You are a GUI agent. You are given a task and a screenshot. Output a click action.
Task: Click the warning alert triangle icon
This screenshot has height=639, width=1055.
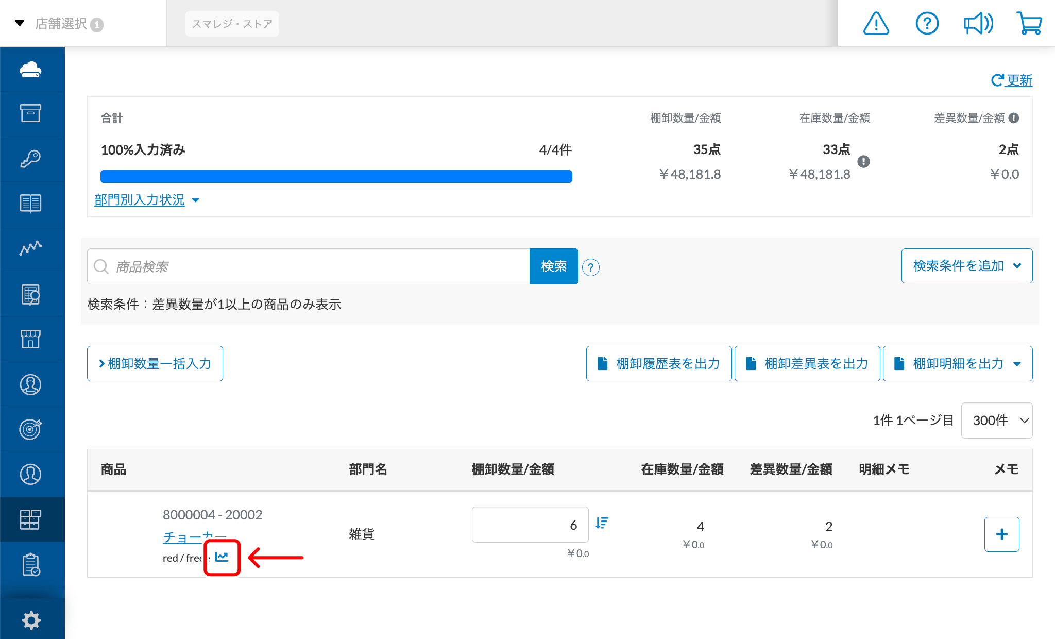[x=876, y=24]
